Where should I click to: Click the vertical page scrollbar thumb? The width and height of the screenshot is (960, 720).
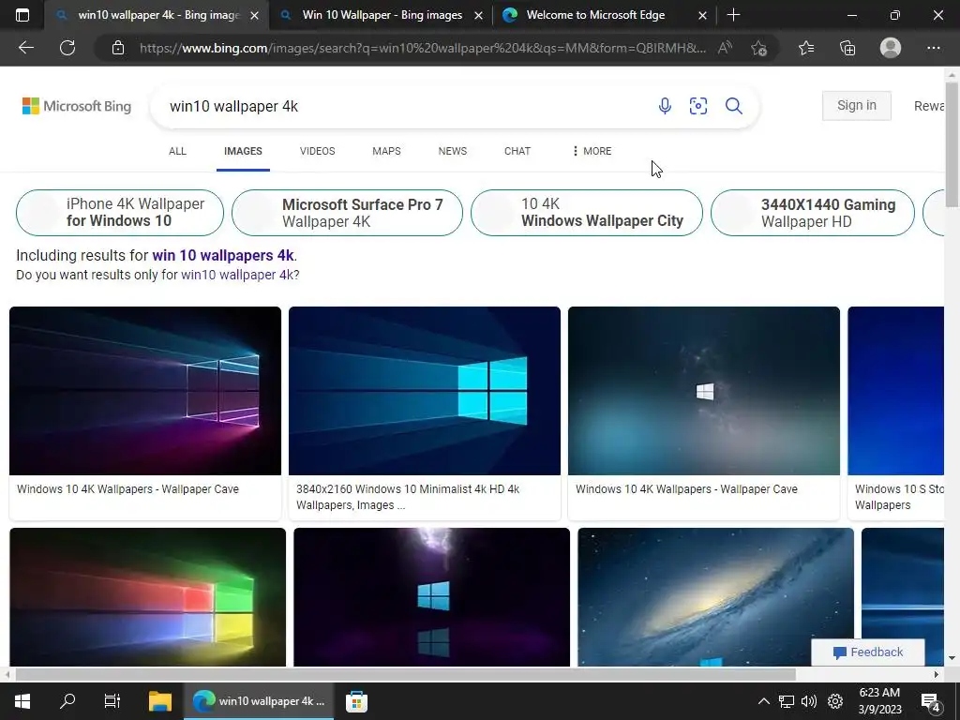click(952, 144)
